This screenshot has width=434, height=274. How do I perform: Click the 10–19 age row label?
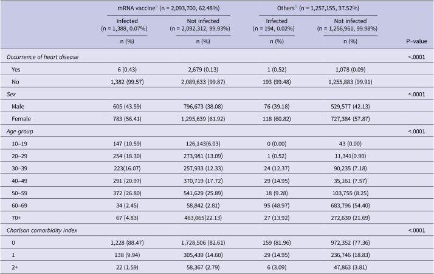[x=19, y=144]
